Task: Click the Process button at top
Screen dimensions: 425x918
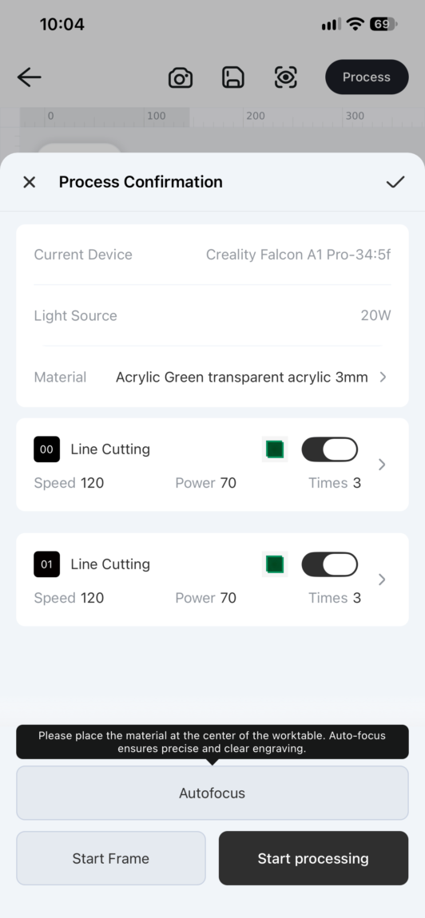Action: tap(367, 77)
